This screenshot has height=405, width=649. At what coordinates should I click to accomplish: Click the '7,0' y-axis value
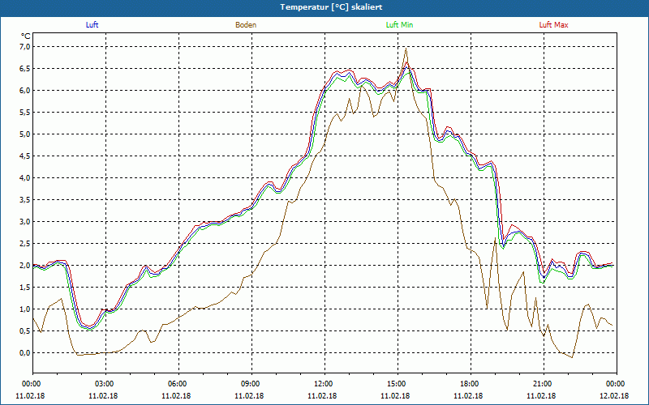coord(25,47)
